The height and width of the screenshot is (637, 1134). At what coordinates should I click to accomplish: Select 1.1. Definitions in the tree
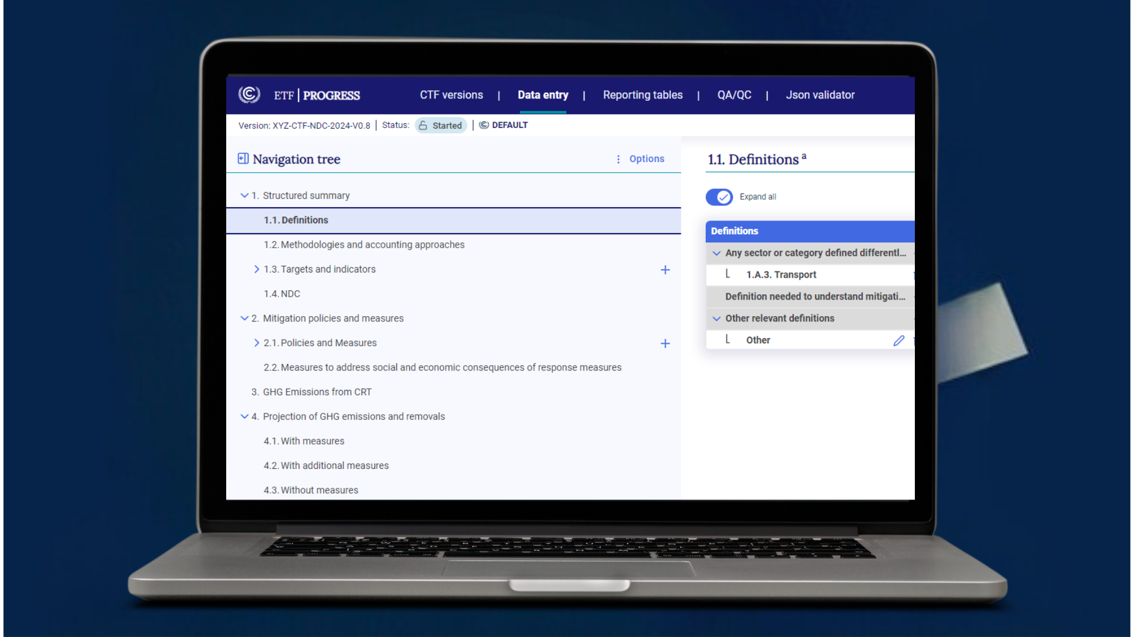[453, 220]
